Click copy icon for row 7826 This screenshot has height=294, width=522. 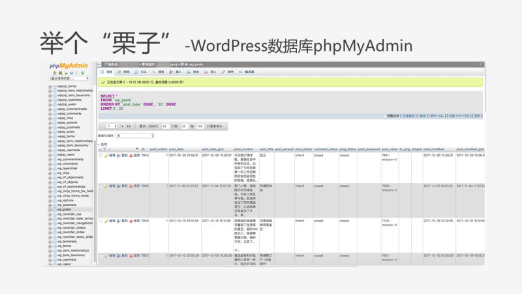coord(119,221)
